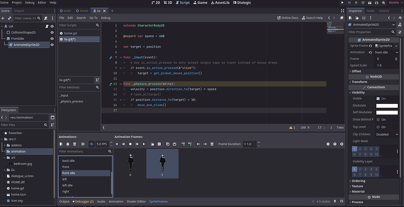The height and width of the screenshot is (207, 404).
Task: Toggle visibility of FrontIdle node
Action: [x=52, y=39]
